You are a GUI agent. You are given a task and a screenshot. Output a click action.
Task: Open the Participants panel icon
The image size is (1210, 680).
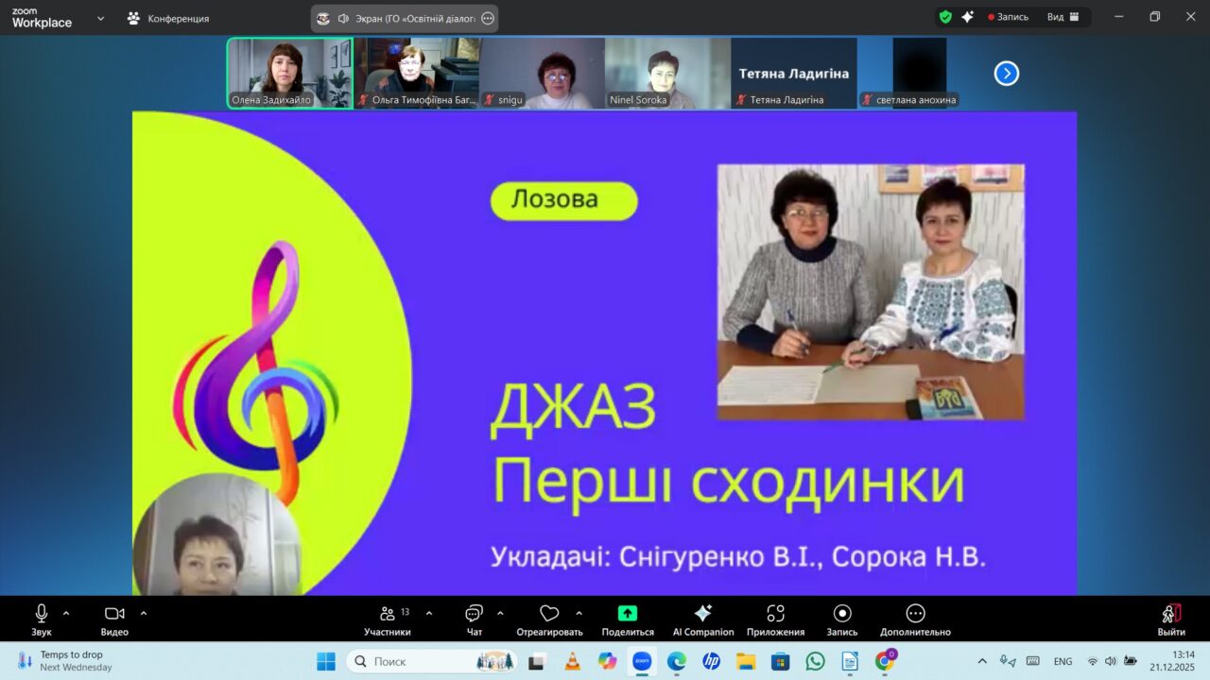tap(387, 614)
